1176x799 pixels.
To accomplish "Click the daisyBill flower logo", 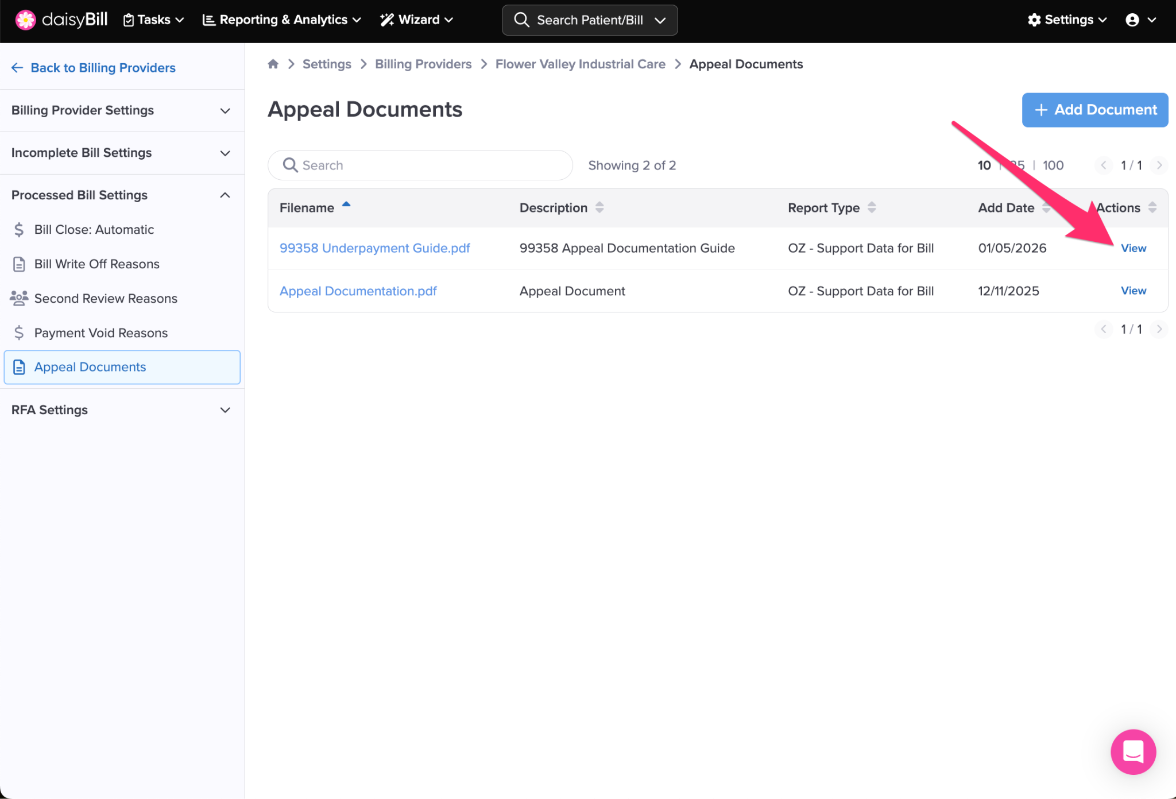I will 25,20.
